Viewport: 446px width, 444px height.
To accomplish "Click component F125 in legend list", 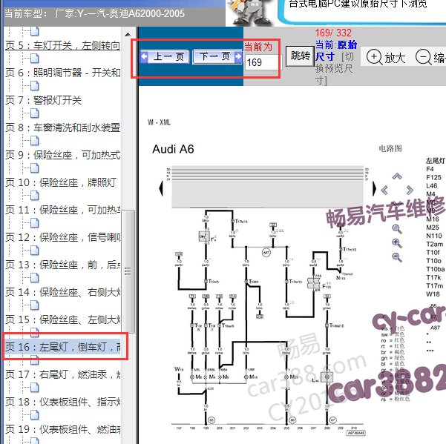I will coord(433,178).
